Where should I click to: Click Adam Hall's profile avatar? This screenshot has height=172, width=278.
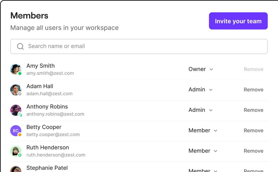click(16, 90)
